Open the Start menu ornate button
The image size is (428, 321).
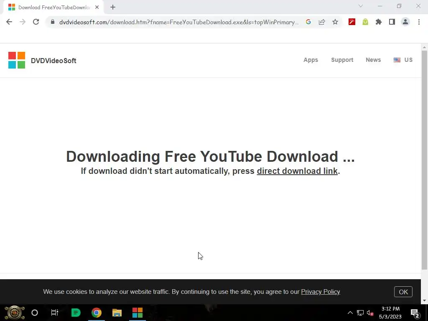pyautogui.click(x=15, y=313)
